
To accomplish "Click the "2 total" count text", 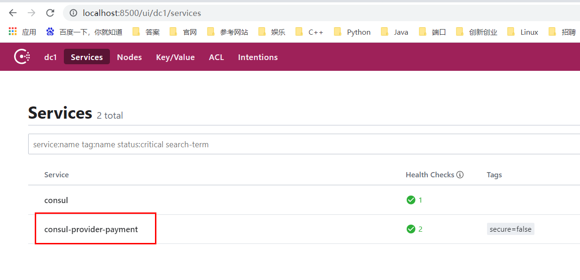I will (110, 115).
